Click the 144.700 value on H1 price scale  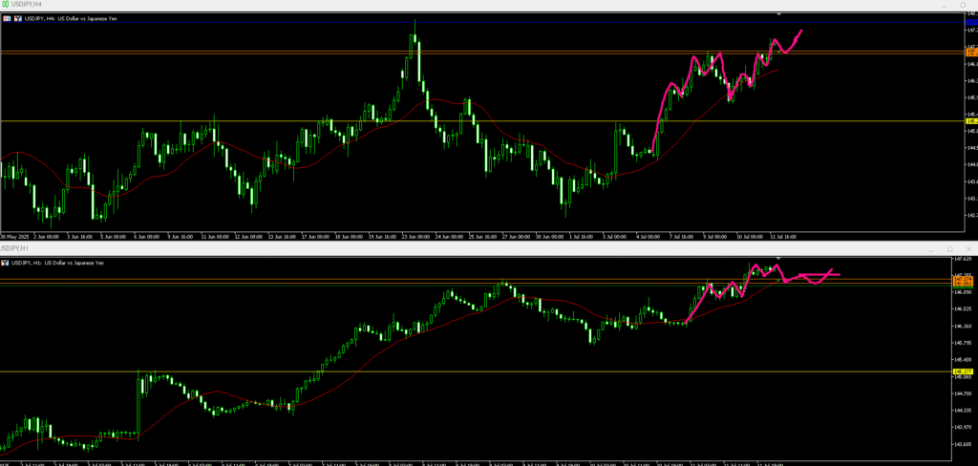(964, 393)
